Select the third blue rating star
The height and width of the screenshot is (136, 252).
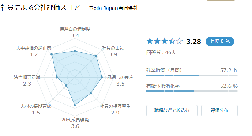pyautogui.click(x=165, y=41)
